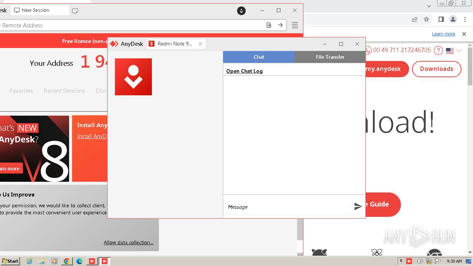473x266 pixels.
Task: Click the Message input field
Action: [288, 207]
